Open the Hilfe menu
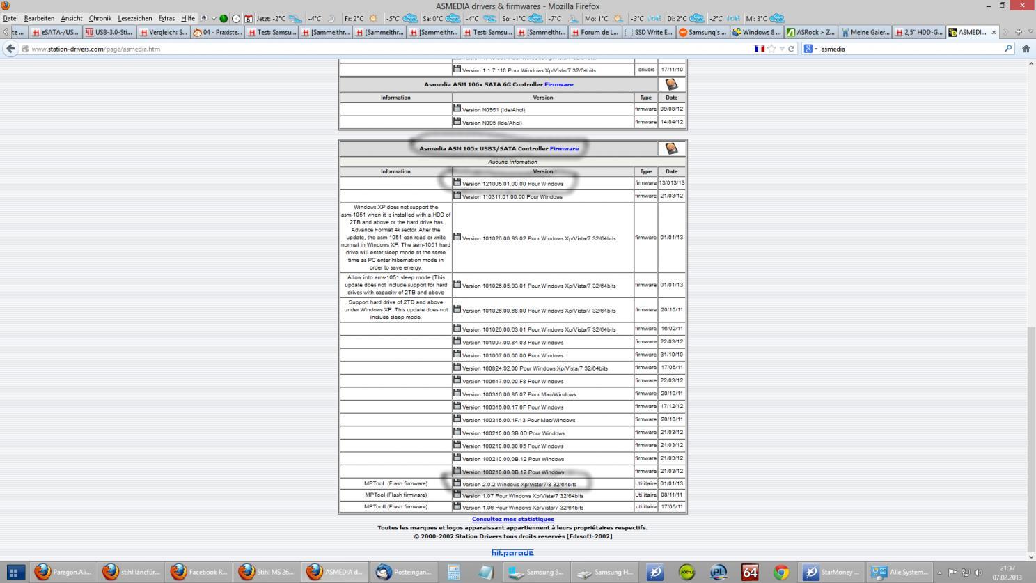The width and height of the screenshot is (1036, 583). tap(188, 18)
